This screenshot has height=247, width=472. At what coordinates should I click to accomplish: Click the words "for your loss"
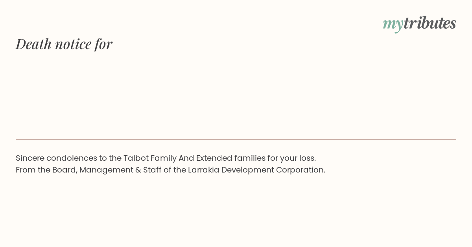[291, 158]
